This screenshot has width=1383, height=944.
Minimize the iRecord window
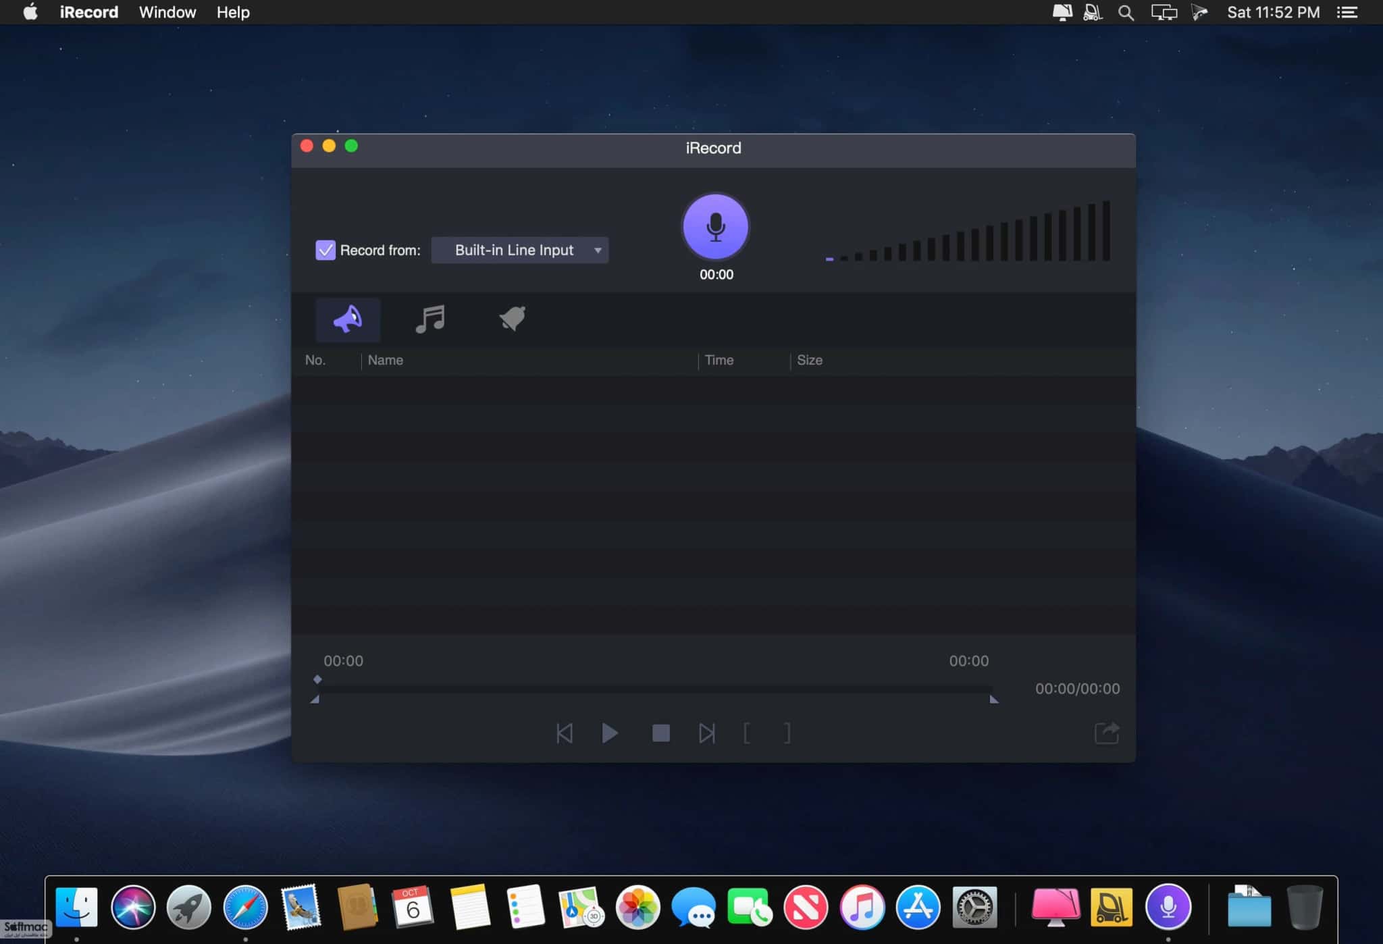[329, 146]
